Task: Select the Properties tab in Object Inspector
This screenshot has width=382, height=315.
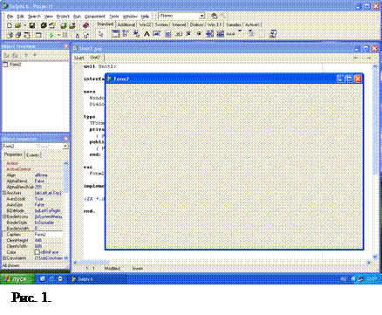Action: (x=13, y=154)
